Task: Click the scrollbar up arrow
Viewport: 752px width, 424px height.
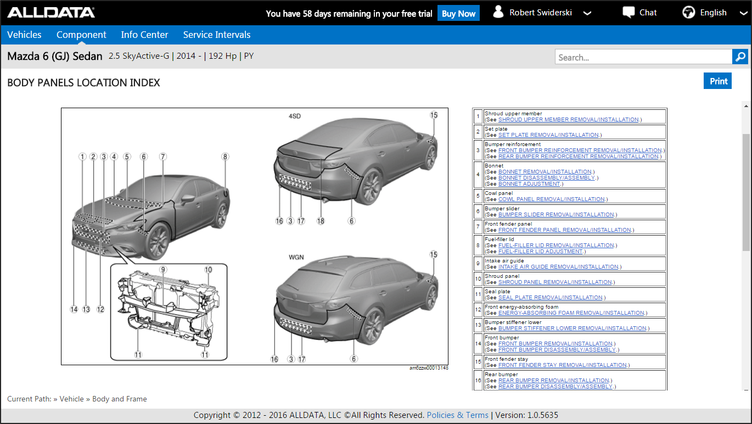Action: click(x=746, y=105)
